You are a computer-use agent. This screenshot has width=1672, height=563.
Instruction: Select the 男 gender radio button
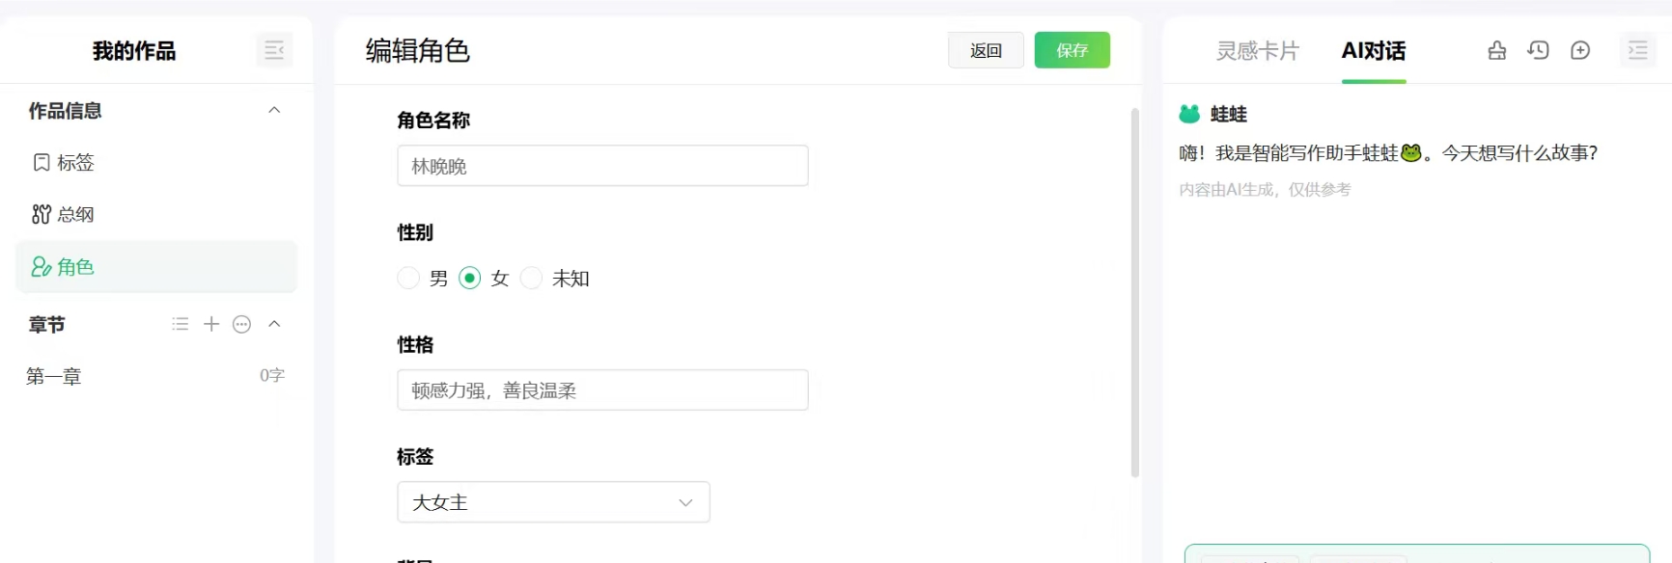point(408,279)
